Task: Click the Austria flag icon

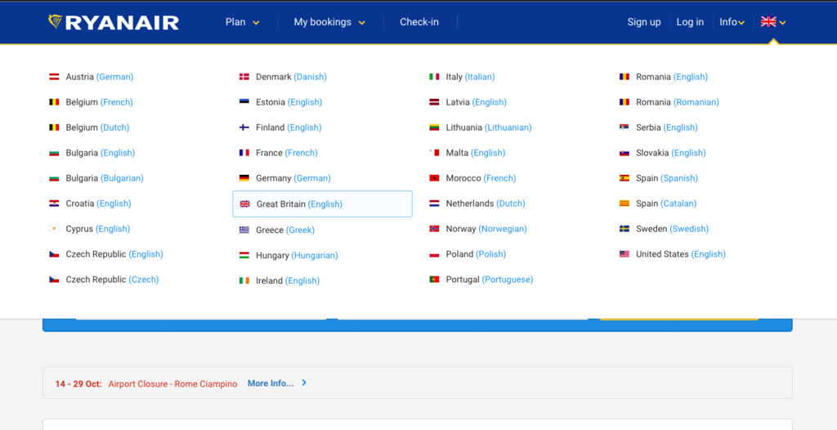Action: click(x=54, y=77)
